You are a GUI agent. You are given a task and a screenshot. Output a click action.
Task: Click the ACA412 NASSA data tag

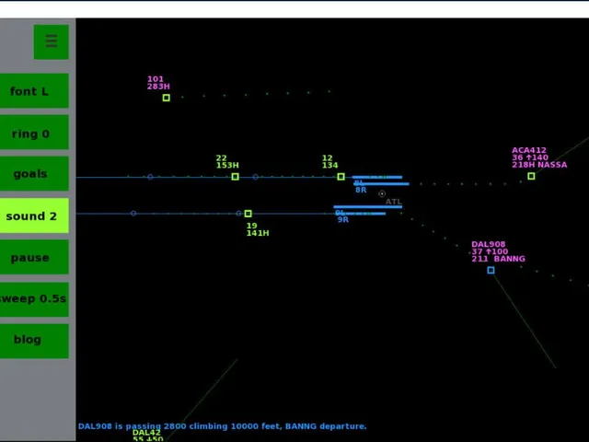tap(539, 157)
